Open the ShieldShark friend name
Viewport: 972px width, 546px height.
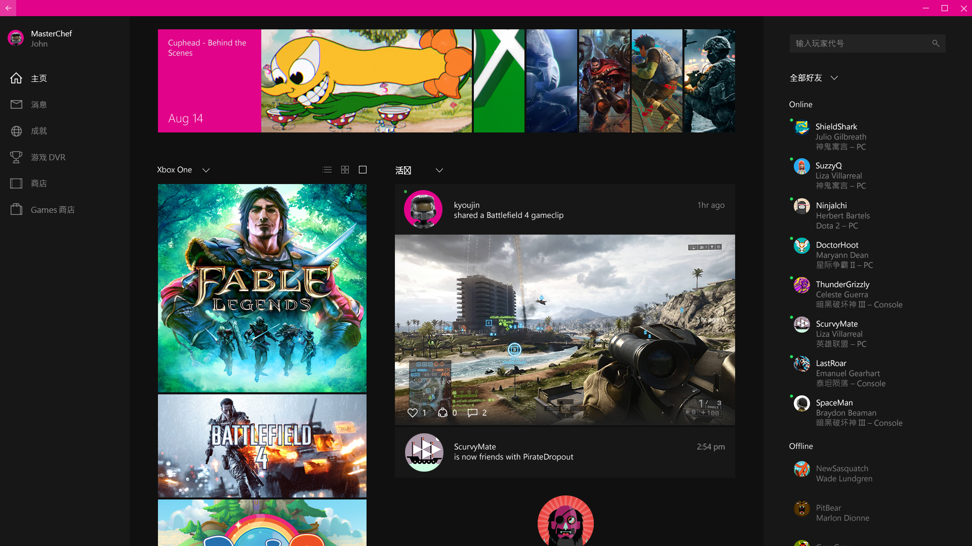pos(836,126)
